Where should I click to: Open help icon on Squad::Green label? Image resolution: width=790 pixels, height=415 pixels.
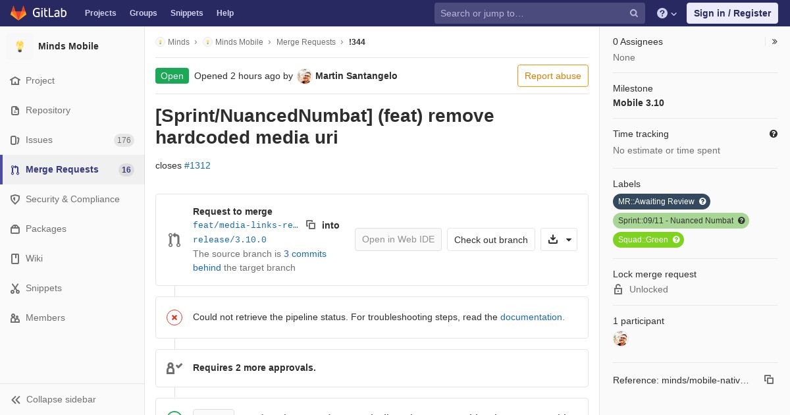pyautogui.click(x=676, y=240)
